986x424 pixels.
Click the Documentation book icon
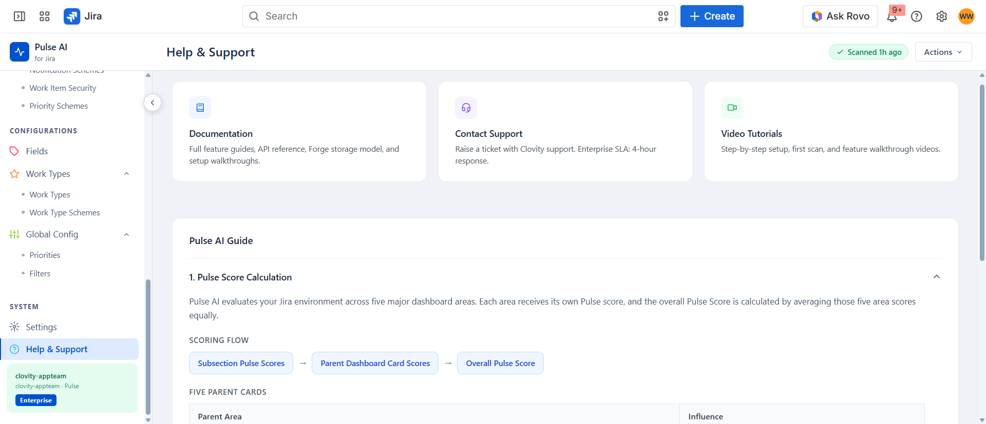(x=200, y=108)
